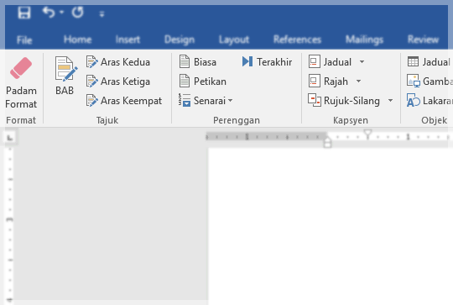Click the Save icon in quick access toolbar

pyautogui.click(x=24, y=13)
